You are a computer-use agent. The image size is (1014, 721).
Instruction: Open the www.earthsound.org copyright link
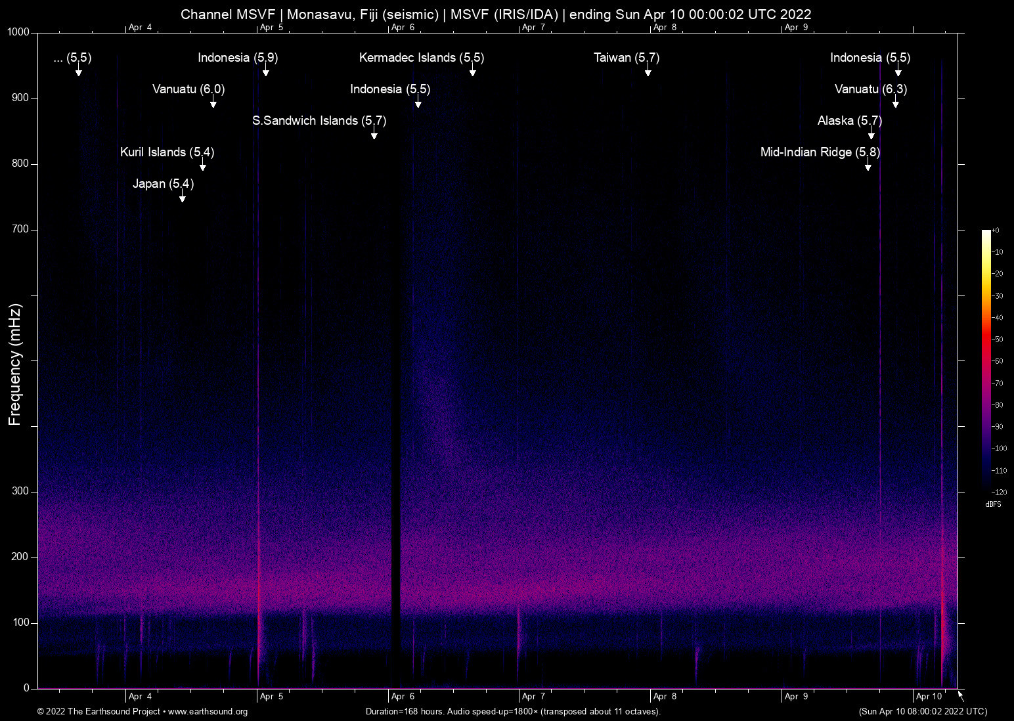coord(208,712)
